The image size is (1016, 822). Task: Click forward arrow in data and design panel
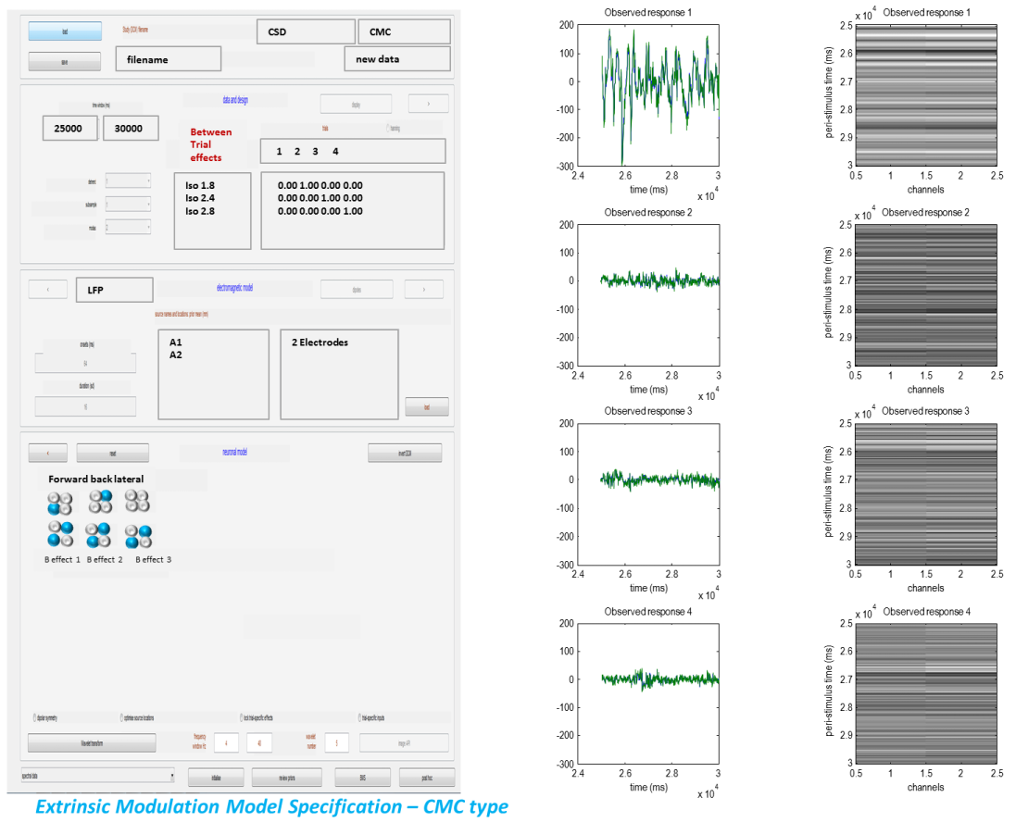pyautogui.click(x=427, y=104)
